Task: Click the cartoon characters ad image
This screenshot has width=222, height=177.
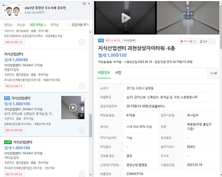Action: pos(12,10)
